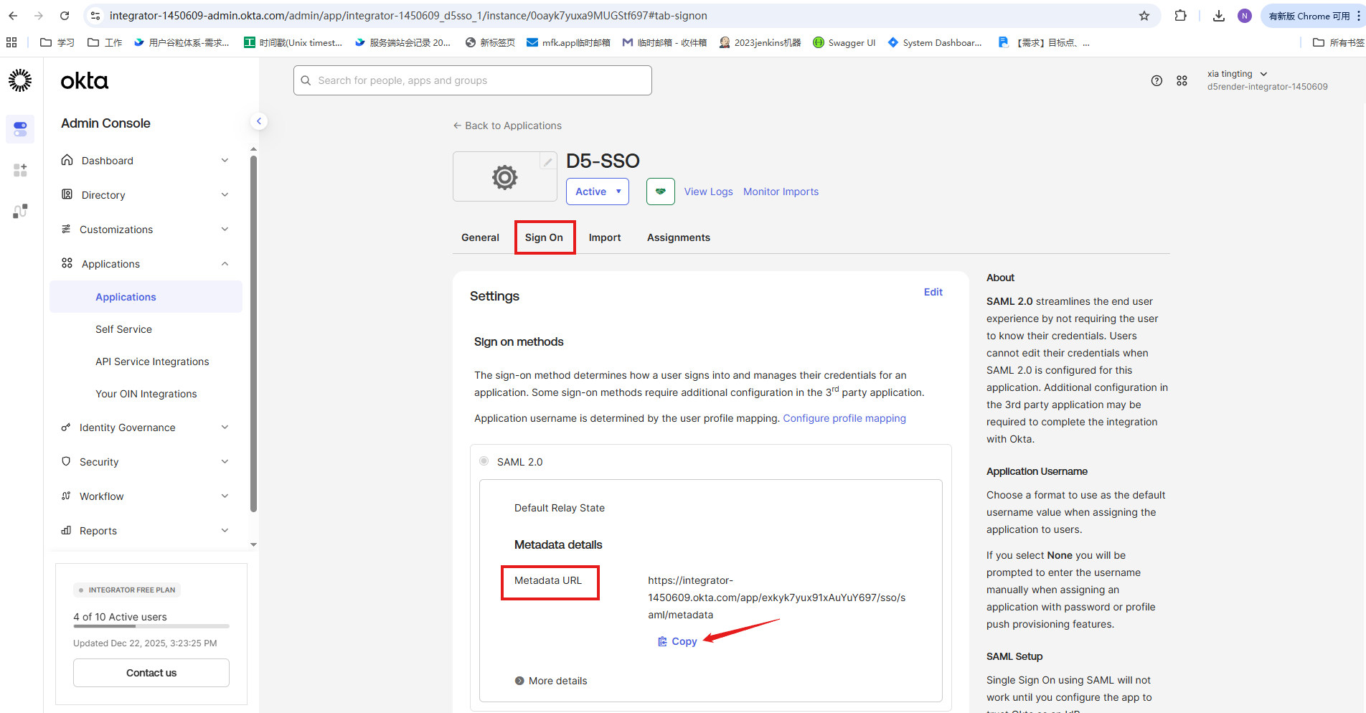Screen dimensions: 1366x713
Task: Copy the Metadata URL
Action: point(677,641)
